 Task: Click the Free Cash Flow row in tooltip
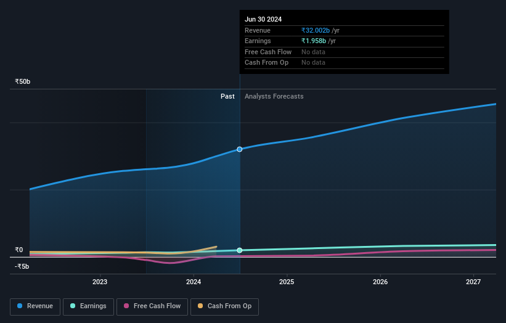point(345,52)
